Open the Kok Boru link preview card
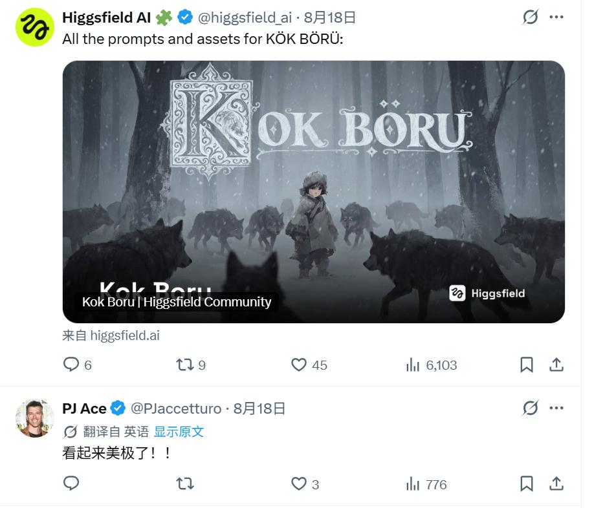Viewport: 594px width, 508px height. 314,192
